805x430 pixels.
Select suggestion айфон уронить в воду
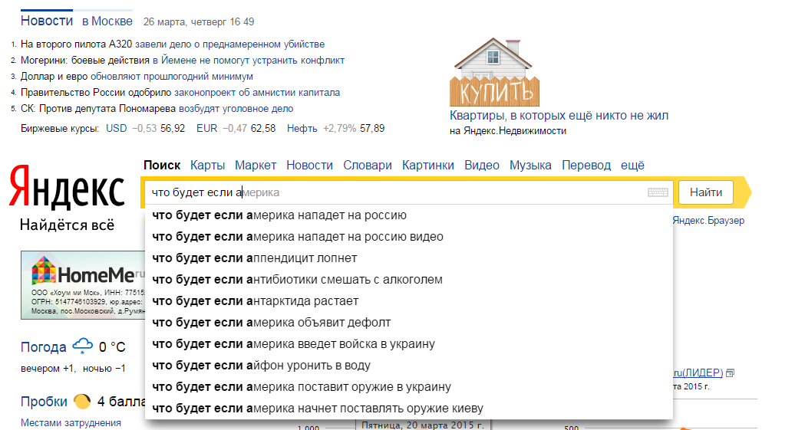pyautogui.click(x=409, y=366)
